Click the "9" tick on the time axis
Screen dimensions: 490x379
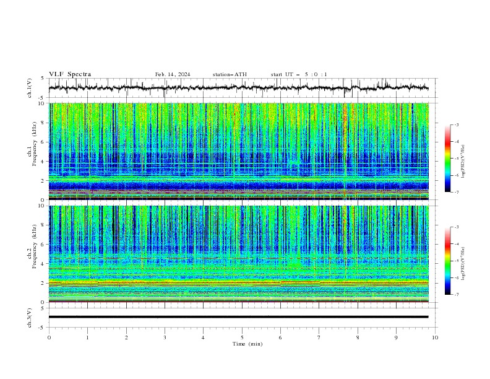(396, 338)
